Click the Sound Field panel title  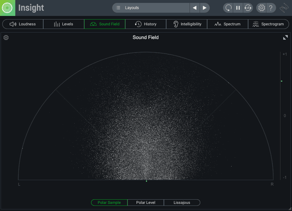[x=146, y=37]
